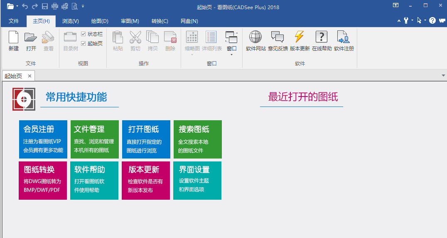The image size is (447, 238).
Task: Open the tab list arrow at right of tab bar
Action: (443, 76)
